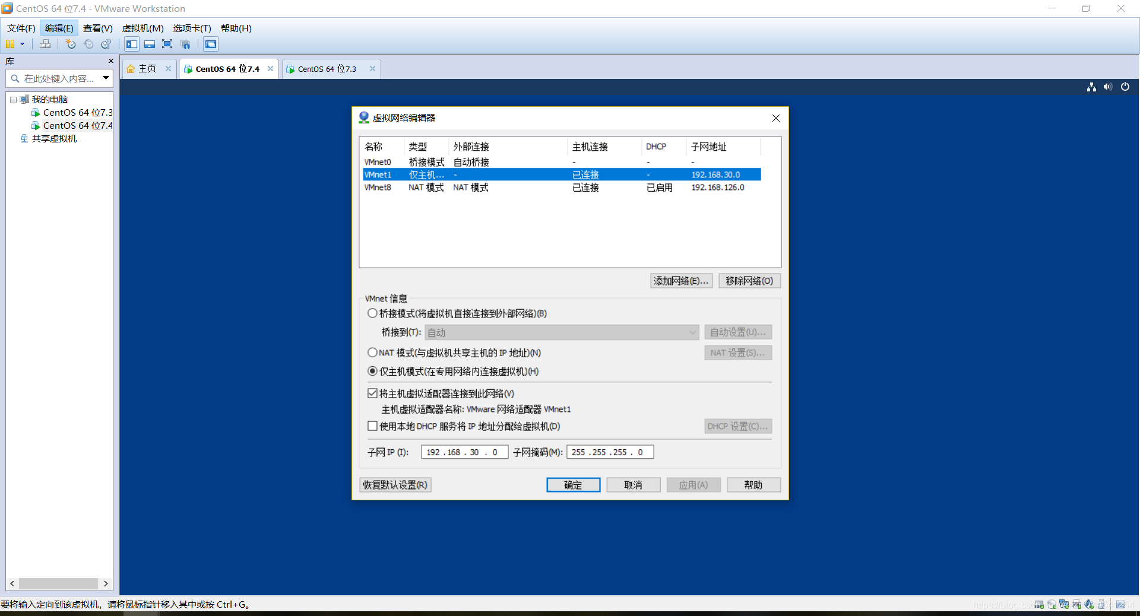This screenshot has height=616, width=1140.
Task: Open the 帮助(H) menu
Action: [236, 28]
